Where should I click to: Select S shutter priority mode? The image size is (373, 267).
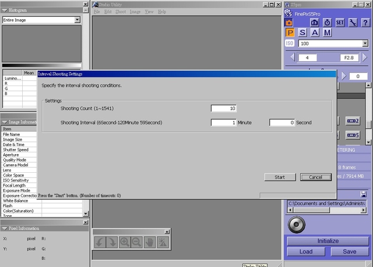[x=302, y=33]
